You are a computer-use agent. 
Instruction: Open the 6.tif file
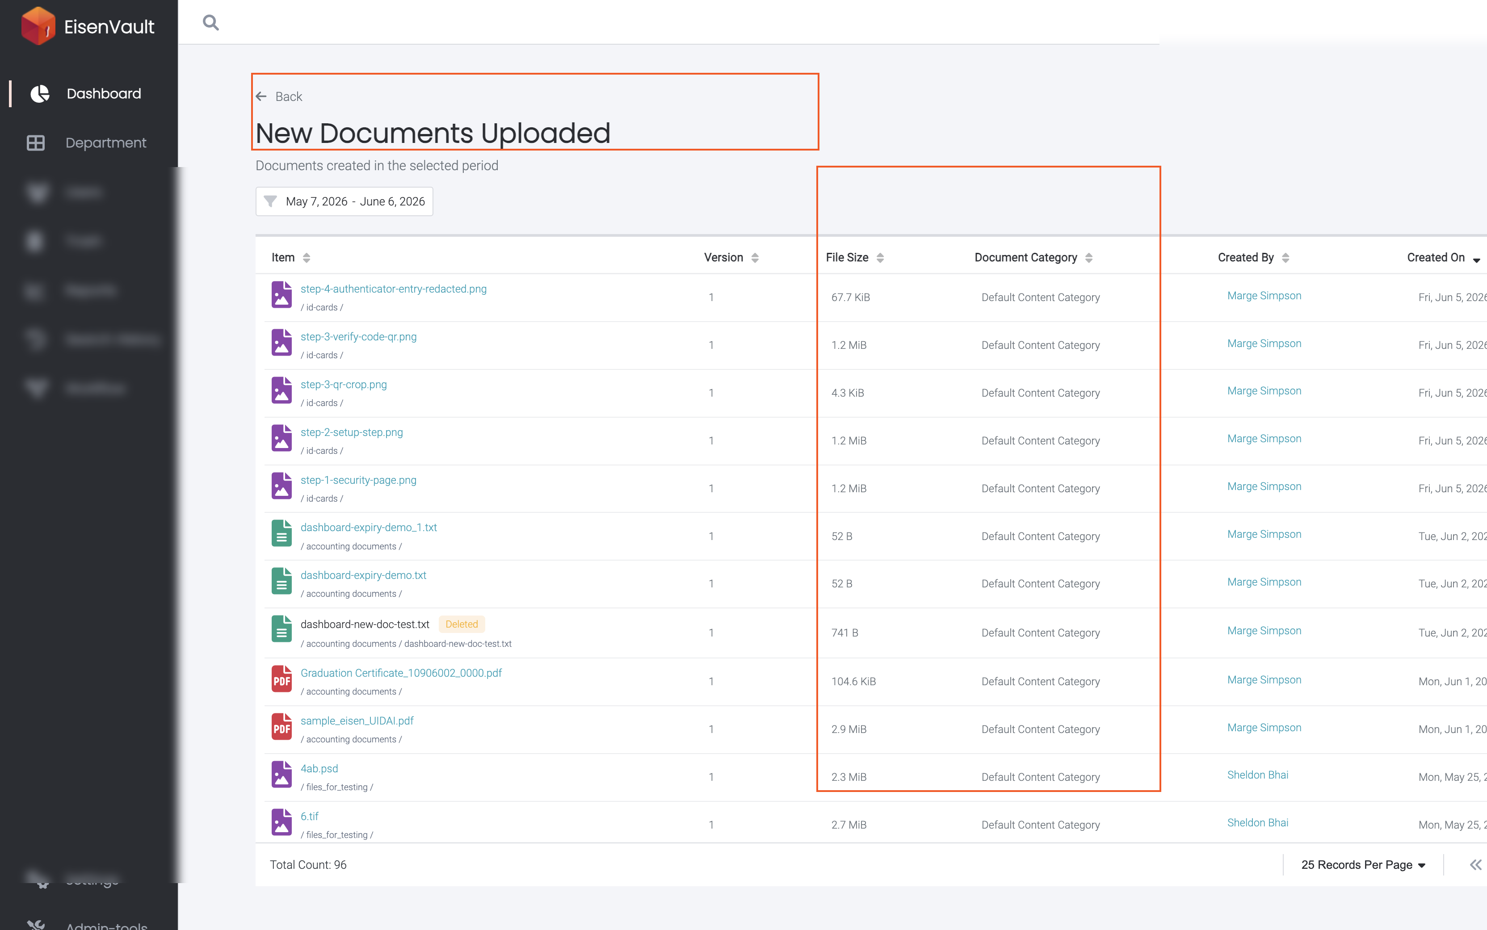pyautogui.click(x=310, y=816)
